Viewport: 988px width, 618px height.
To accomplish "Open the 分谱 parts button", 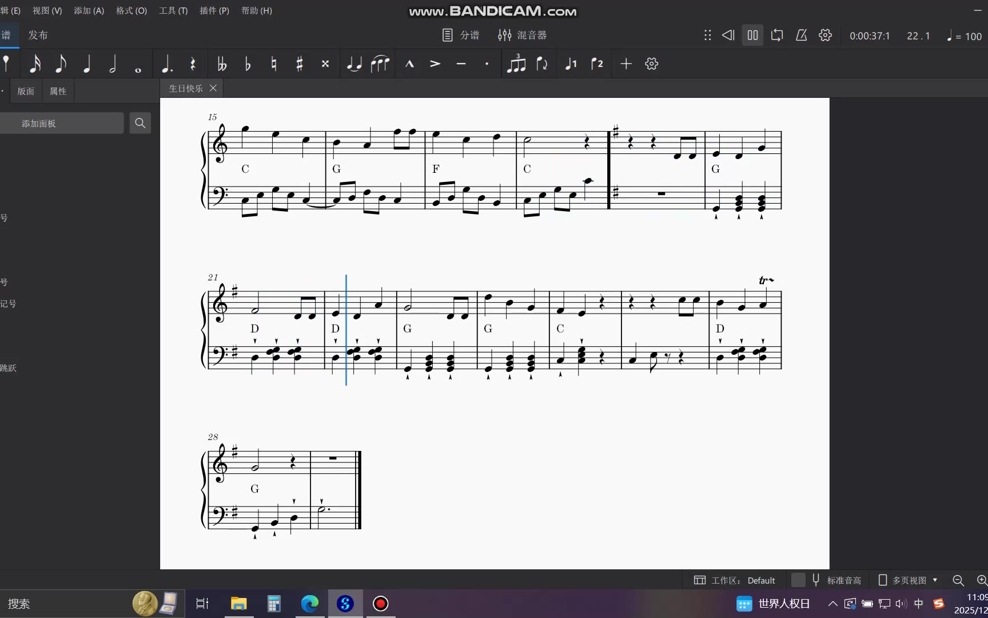I will coord(461,35).
